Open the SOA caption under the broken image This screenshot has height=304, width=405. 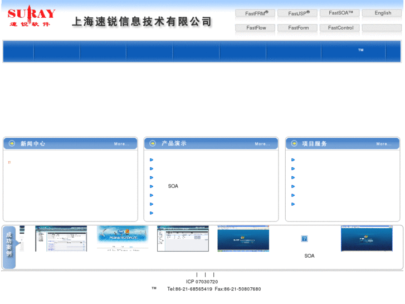(309, 255)
